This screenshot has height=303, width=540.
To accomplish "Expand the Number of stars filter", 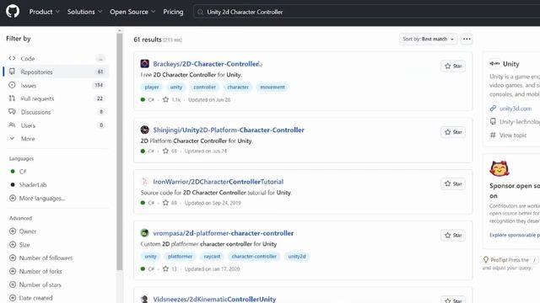I will point(35,284).
